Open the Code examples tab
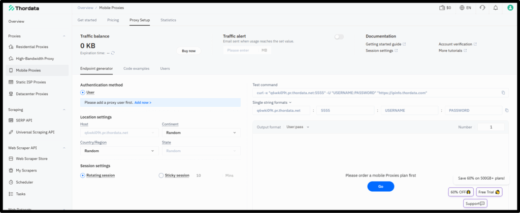The height and width of the screenshot is (213, 520). click(136, 68)
